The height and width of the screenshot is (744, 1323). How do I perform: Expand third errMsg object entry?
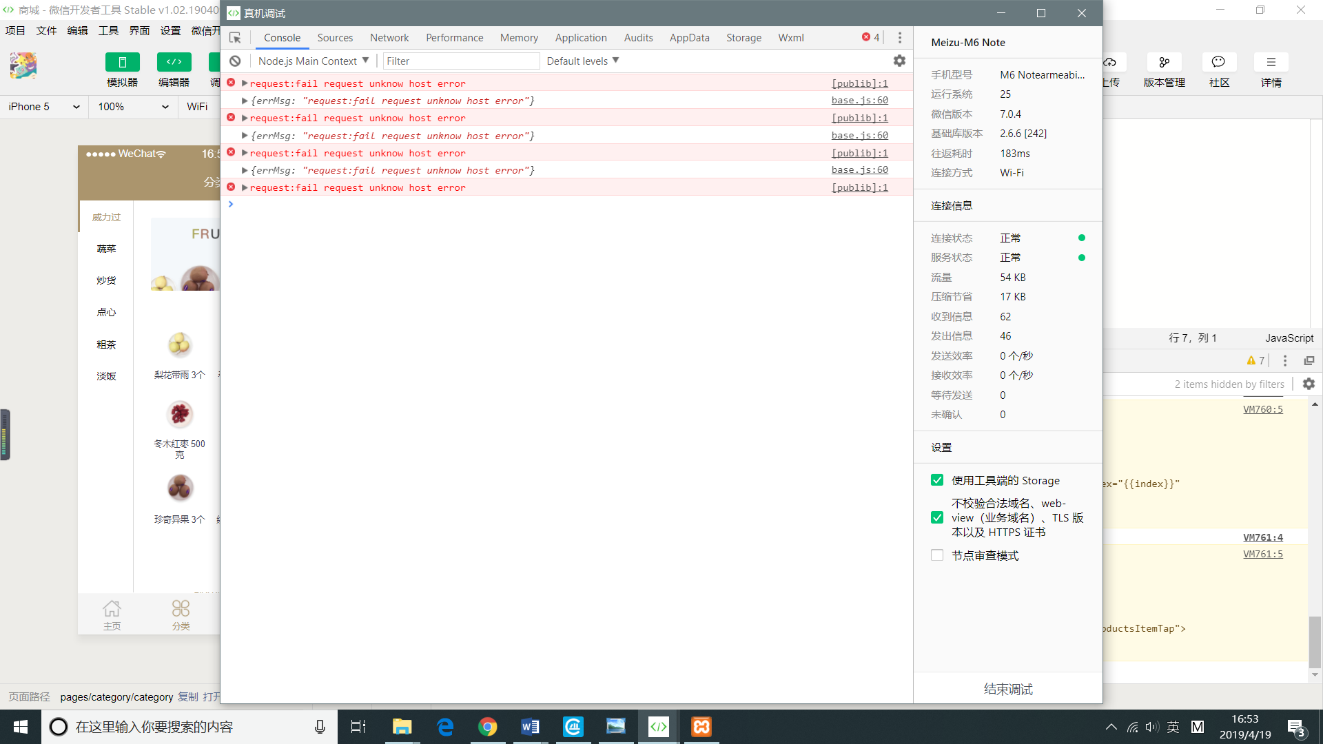pyautogui.click(x=245, y=170)
